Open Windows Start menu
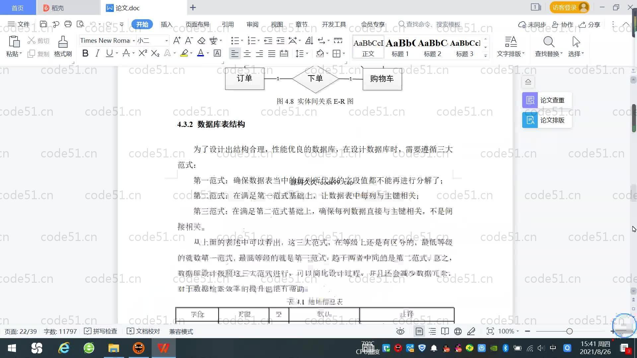The image size is (637, 358). pos(12,348)
